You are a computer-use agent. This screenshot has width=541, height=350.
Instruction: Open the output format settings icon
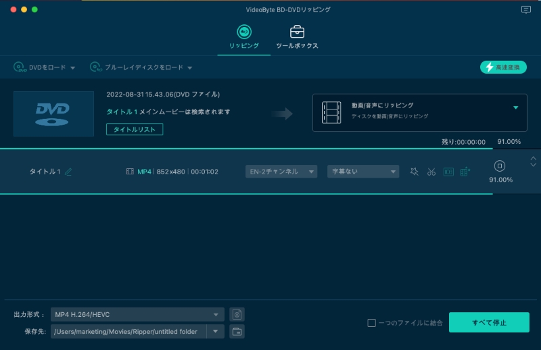[237, 314]
